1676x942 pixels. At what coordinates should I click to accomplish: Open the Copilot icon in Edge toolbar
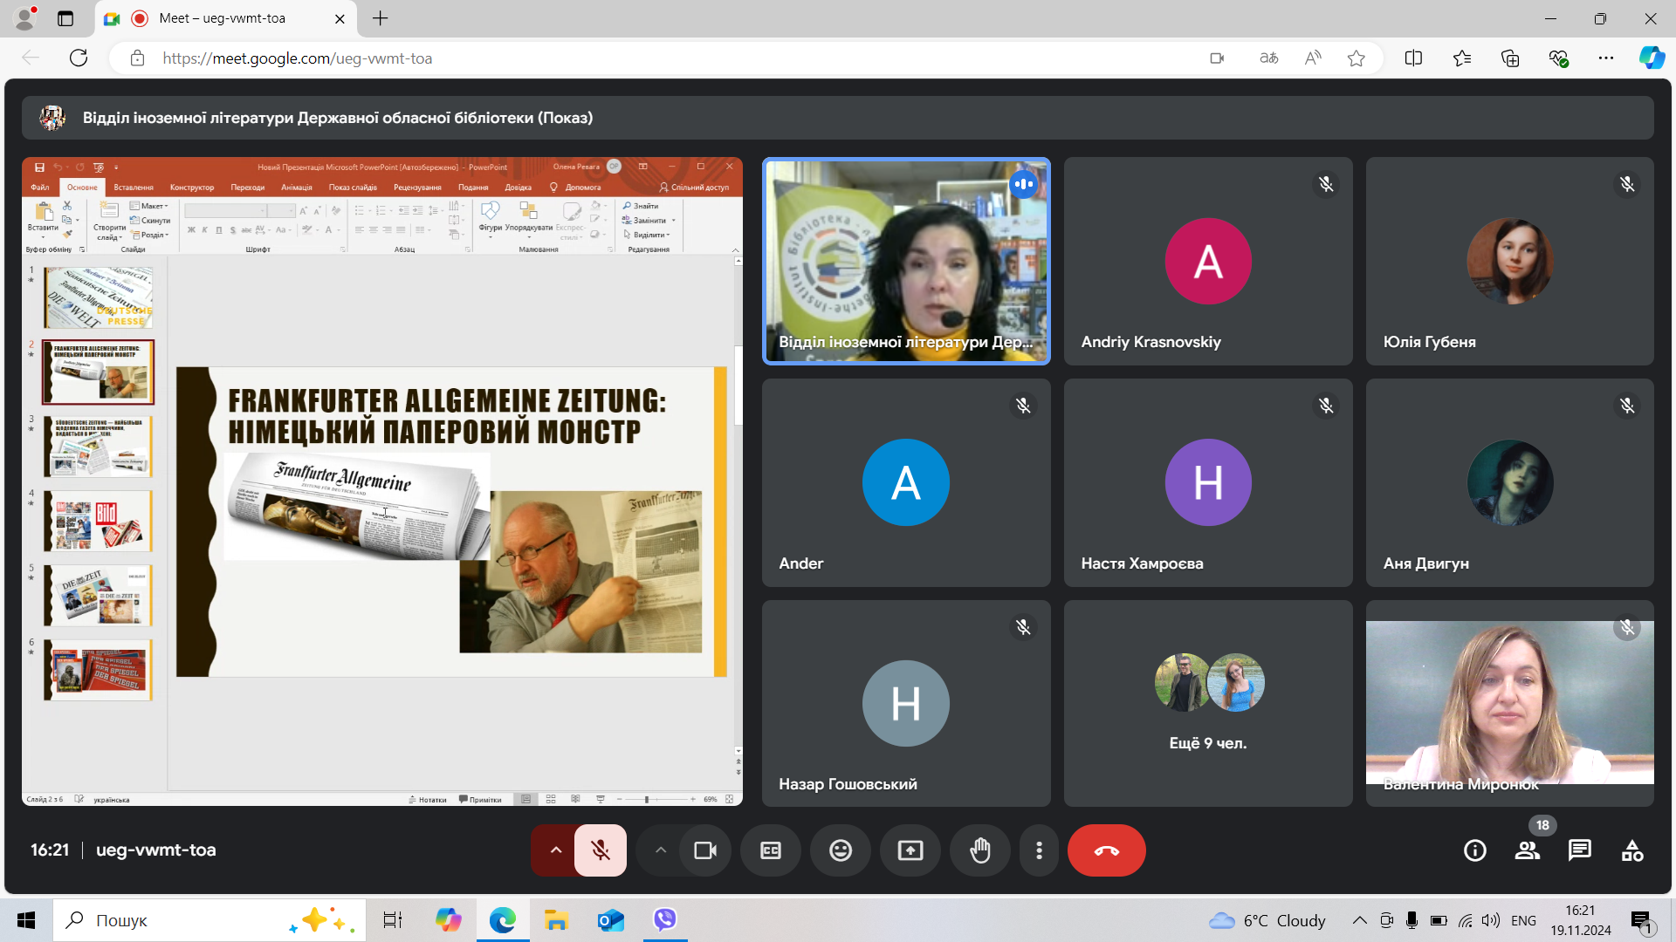coord(1652,58)
